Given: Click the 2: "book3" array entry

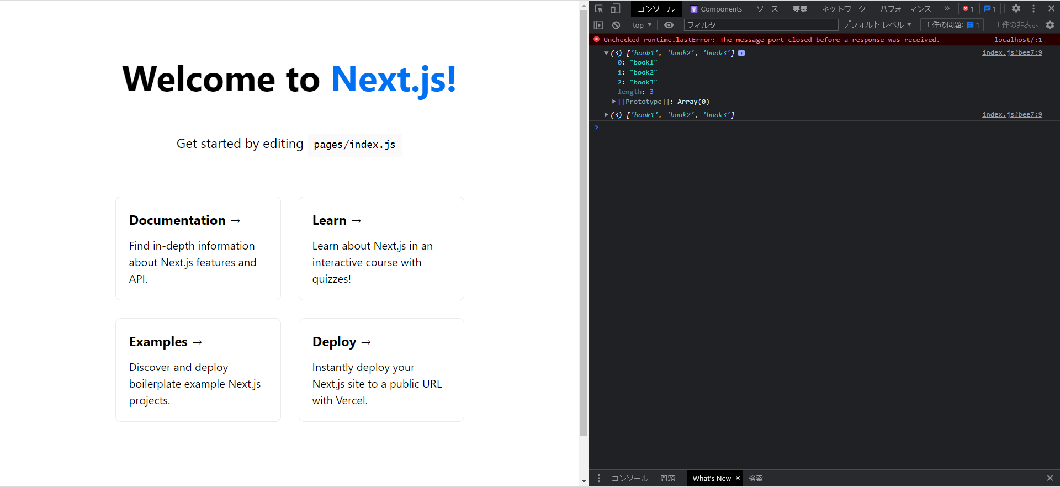Looking at the screenshot, I should (x=637, y=82).
